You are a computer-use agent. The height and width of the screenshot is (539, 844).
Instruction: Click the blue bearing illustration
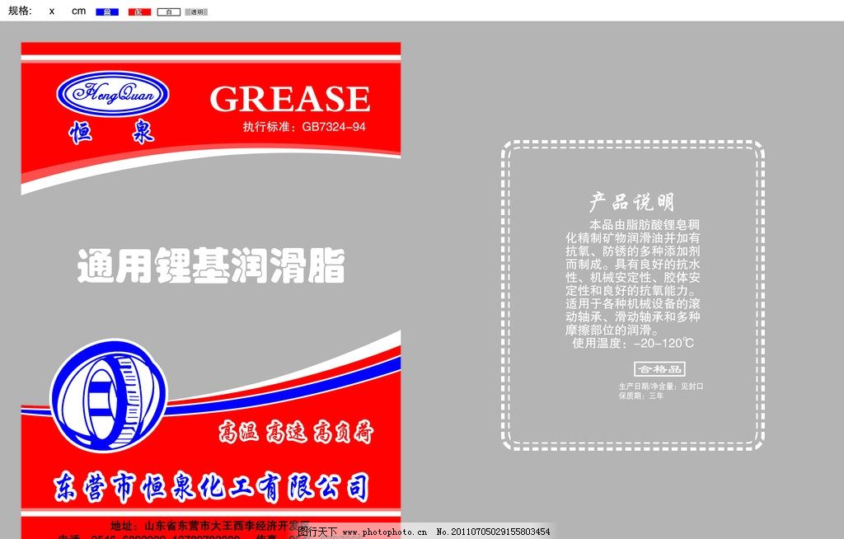(109, 396)
